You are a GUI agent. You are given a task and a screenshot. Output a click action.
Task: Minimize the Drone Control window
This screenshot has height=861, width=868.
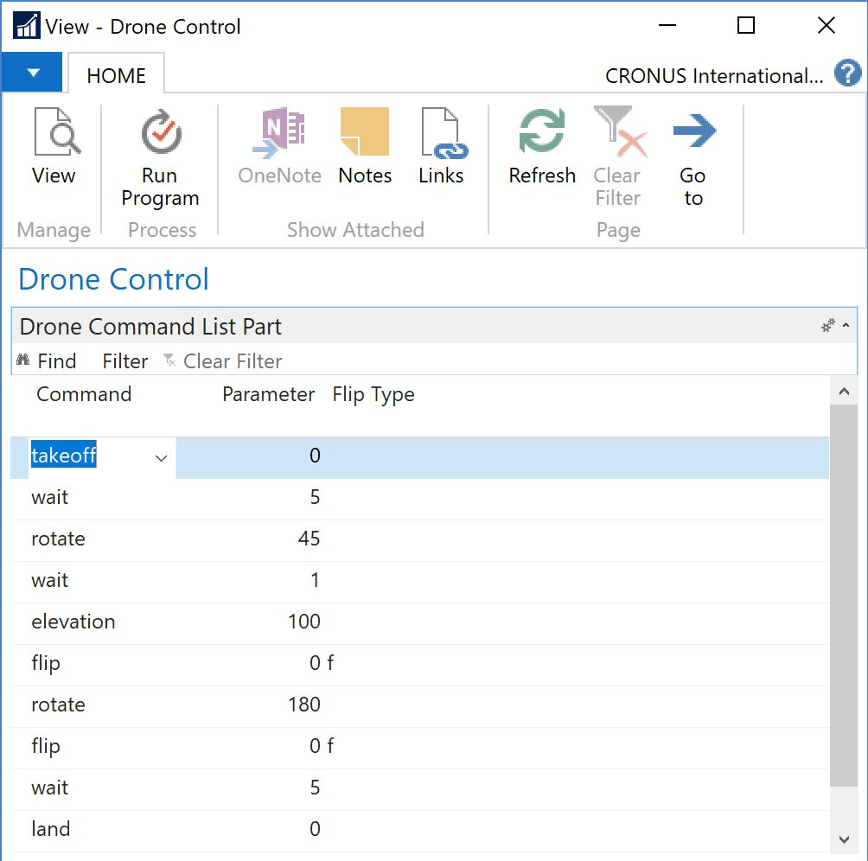[667, 25]
